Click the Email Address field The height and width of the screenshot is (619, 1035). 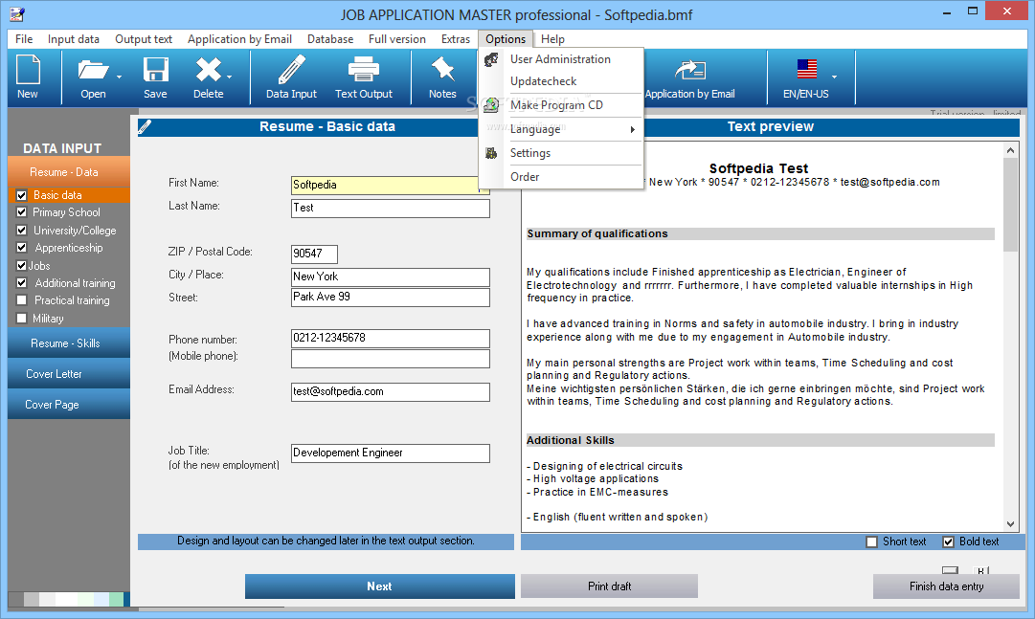390,392
